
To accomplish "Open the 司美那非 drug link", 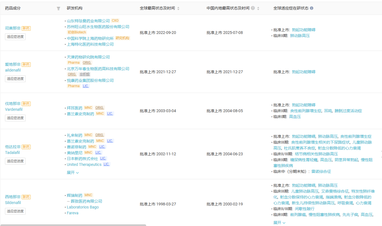I will pos(13,28).
